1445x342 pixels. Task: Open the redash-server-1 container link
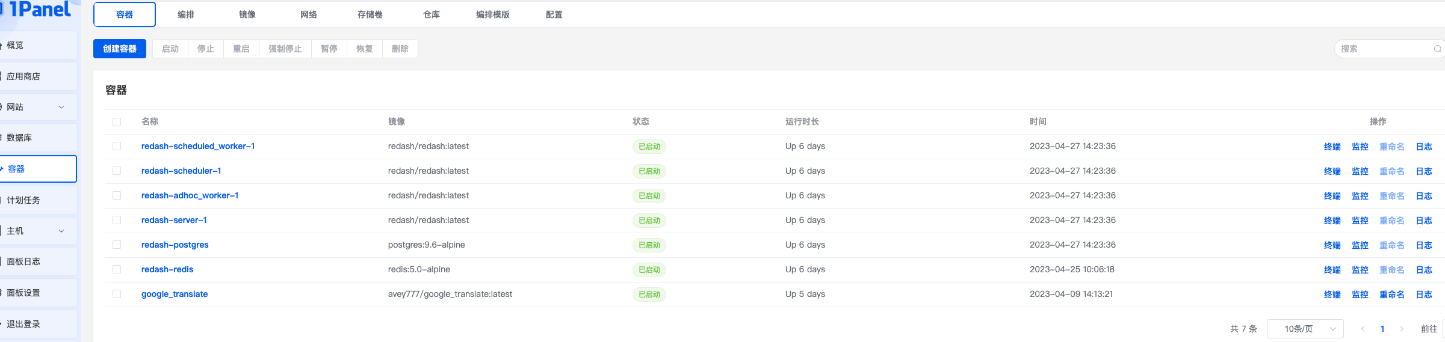point(174,220)
